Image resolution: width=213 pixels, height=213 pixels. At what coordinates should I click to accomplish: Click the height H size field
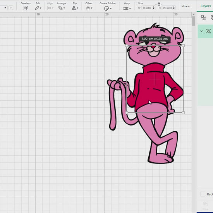coord(167,8)
